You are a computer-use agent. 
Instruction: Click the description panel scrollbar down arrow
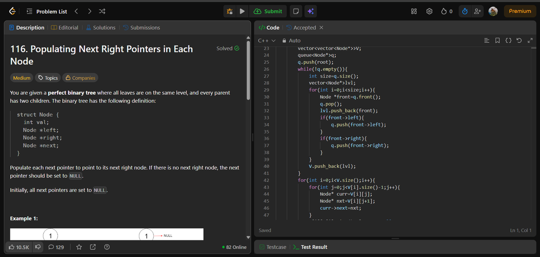tap(247, 237)
